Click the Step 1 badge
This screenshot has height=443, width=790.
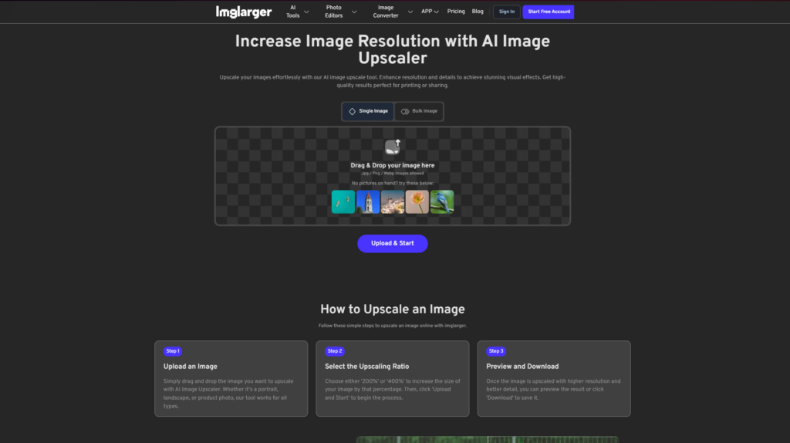173,350
